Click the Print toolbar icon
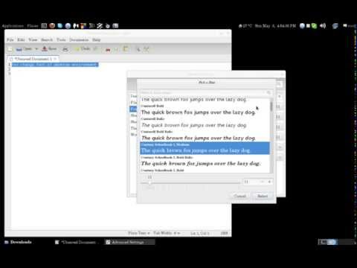The height and width of the screenshot is (268, 357). (65, 49)
